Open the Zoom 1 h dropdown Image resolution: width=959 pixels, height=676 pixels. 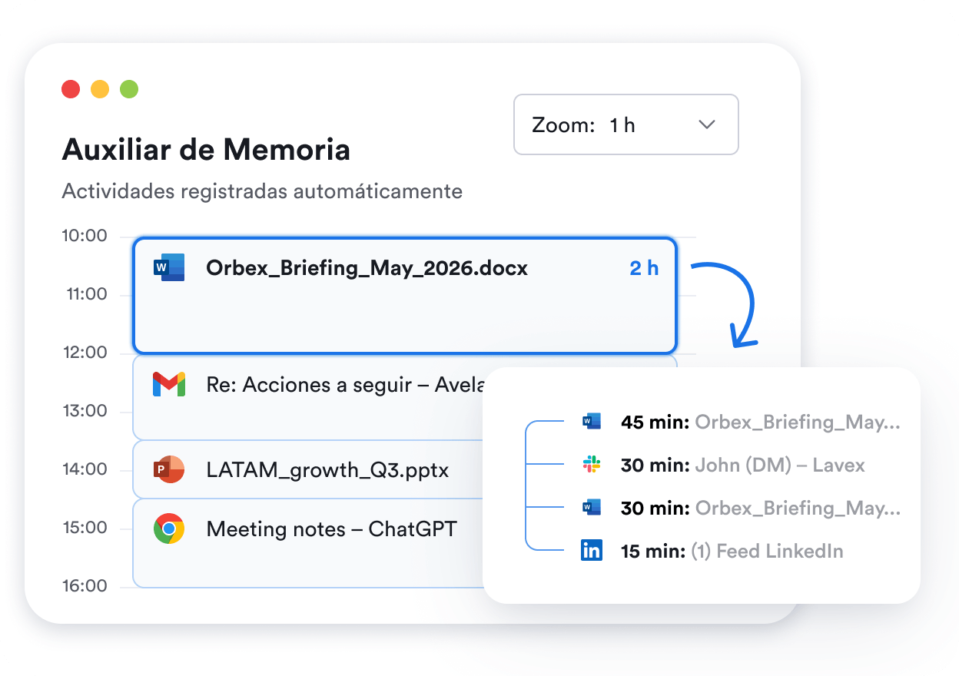[x=626, y=124]
